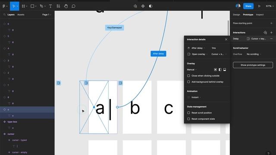Image resolution: width=276 pixels, height=155 pixels.
Task: Select the frame containing letter c
Action: click(171, 107)
